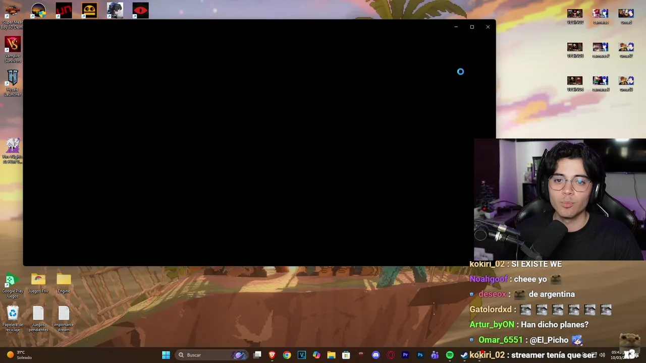This screenshot has height=363, width=646.
Task: Minimize the black loading window
Action: [456, 27]
